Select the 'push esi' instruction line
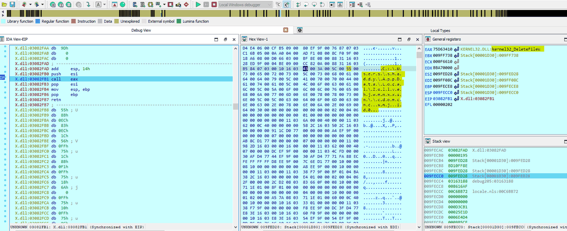Image resolution: width=567 pixels, height=231 pixels. pyautogui.click(x=122, y=74)
